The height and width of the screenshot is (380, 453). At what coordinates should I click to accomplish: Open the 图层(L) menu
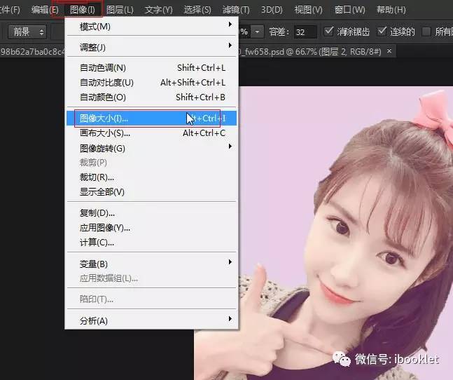(120, 10)
